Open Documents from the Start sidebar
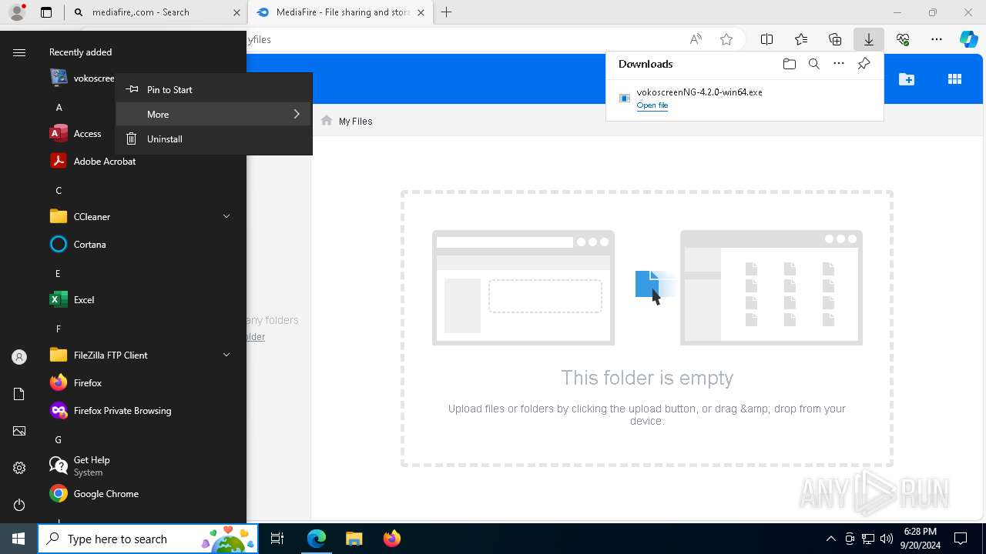Screen dimensions: 986x554 19,394
